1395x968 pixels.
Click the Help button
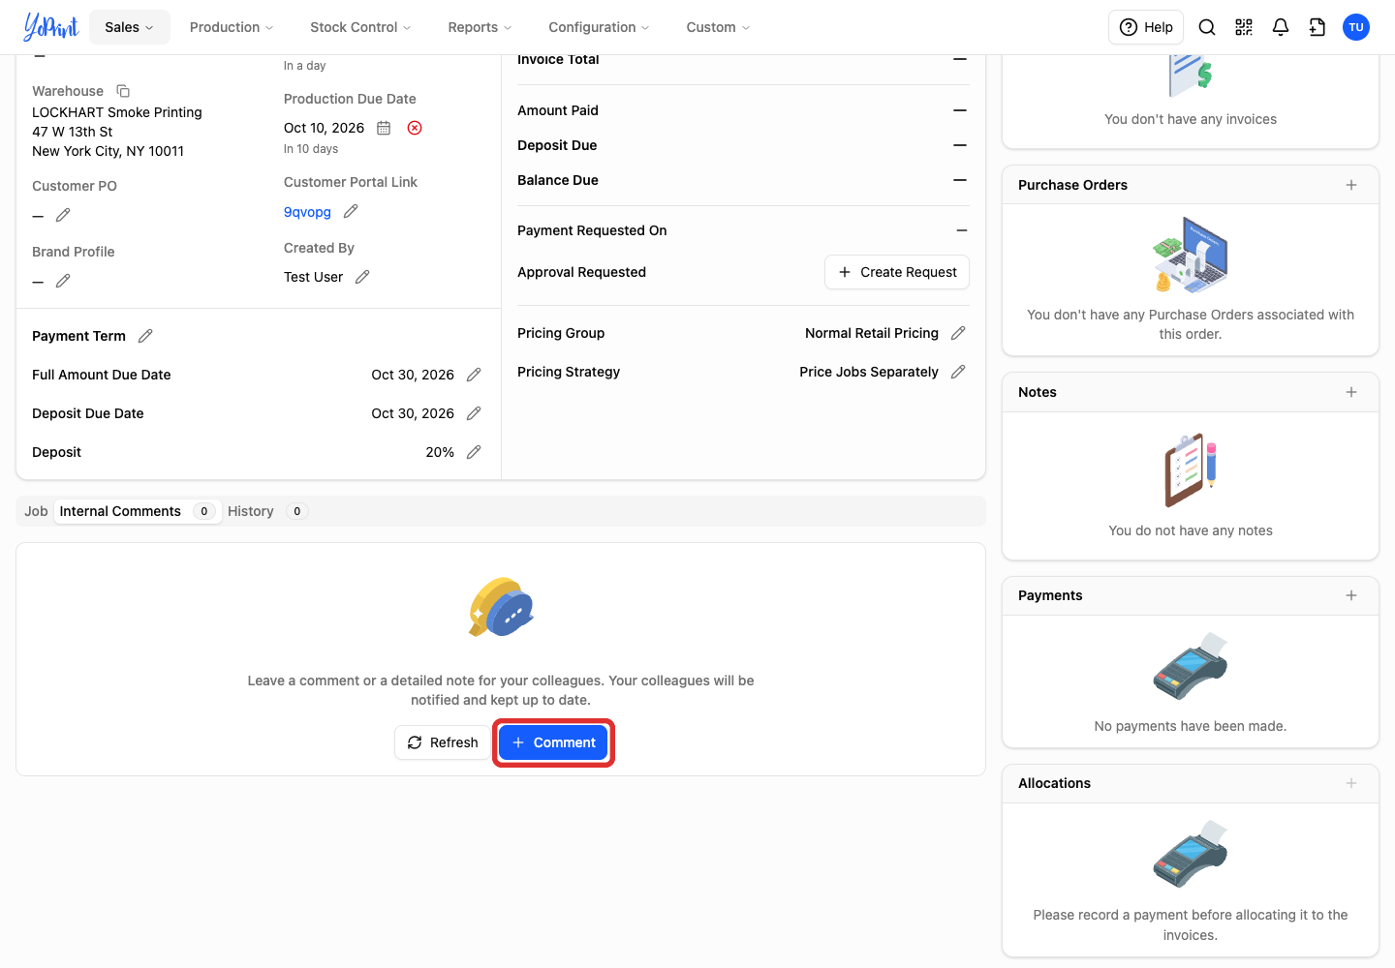tap(1146, 27)
